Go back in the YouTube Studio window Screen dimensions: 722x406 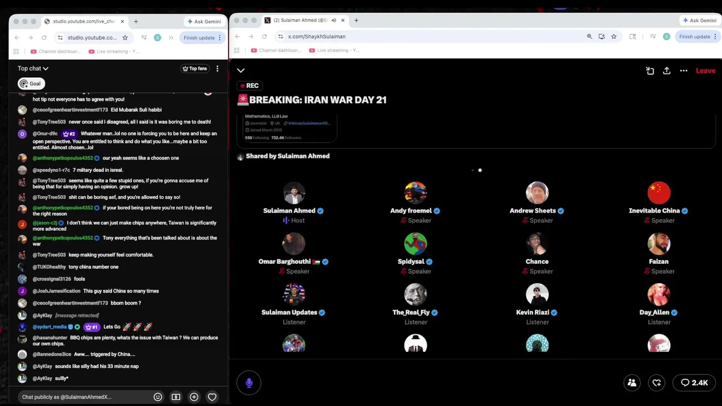(17, 38)
